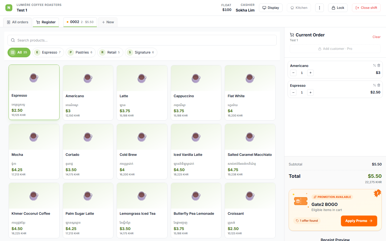Open order tab 0002
The image size is (386, 241).
[x=80, y=22]
